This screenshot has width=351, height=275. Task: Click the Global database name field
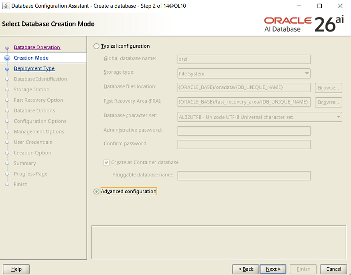coord(244,59)
